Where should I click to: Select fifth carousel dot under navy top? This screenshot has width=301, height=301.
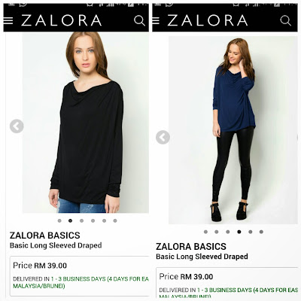(x=251, y=232)
